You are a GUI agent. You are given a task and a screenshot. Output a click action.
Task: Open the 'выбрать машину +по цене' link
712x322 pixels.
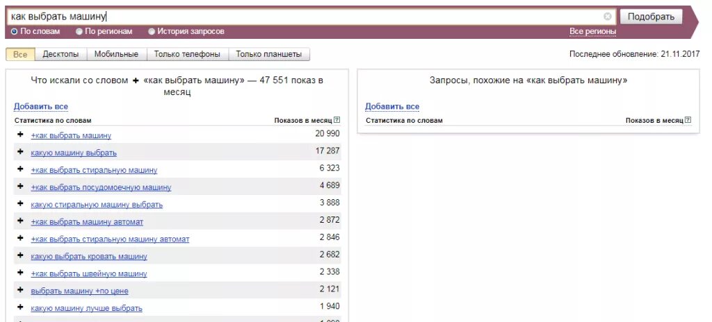[x=79, y=291]
